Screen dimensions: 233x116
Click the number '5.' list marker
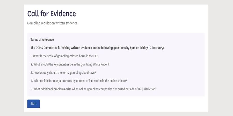pos(32,89)
